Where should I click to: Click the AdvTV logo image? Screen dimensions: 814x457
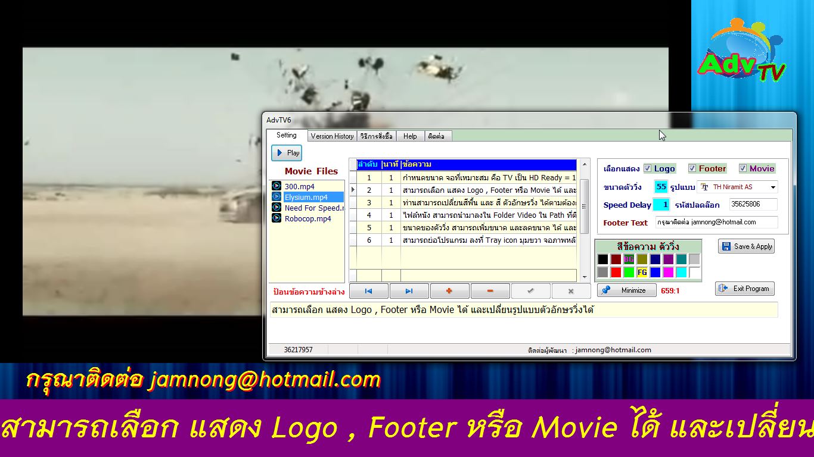743,51
